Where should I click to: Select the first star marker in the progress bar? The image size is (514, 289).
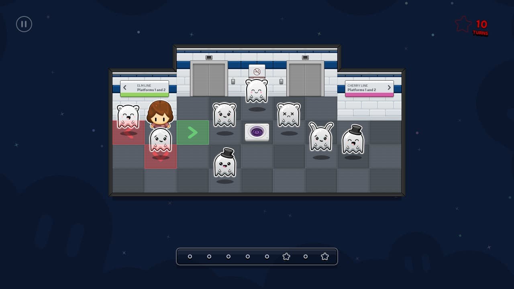click(286, 256)
